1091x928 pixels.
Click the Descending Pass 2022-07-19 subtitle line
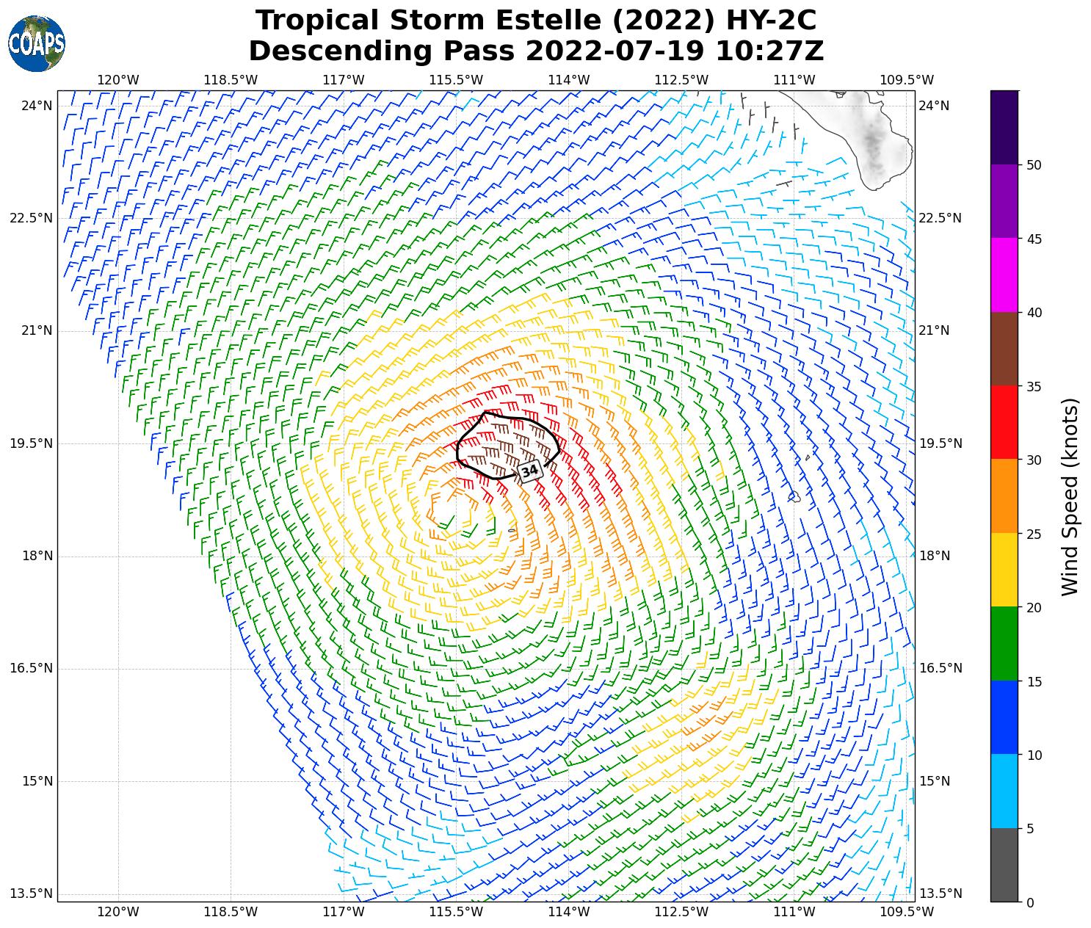pos(536,51)
